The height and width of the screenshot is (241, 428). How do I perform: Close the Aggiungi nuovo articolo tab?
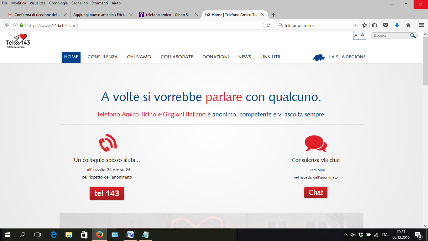pyautogui.click(x=131, y=15)
